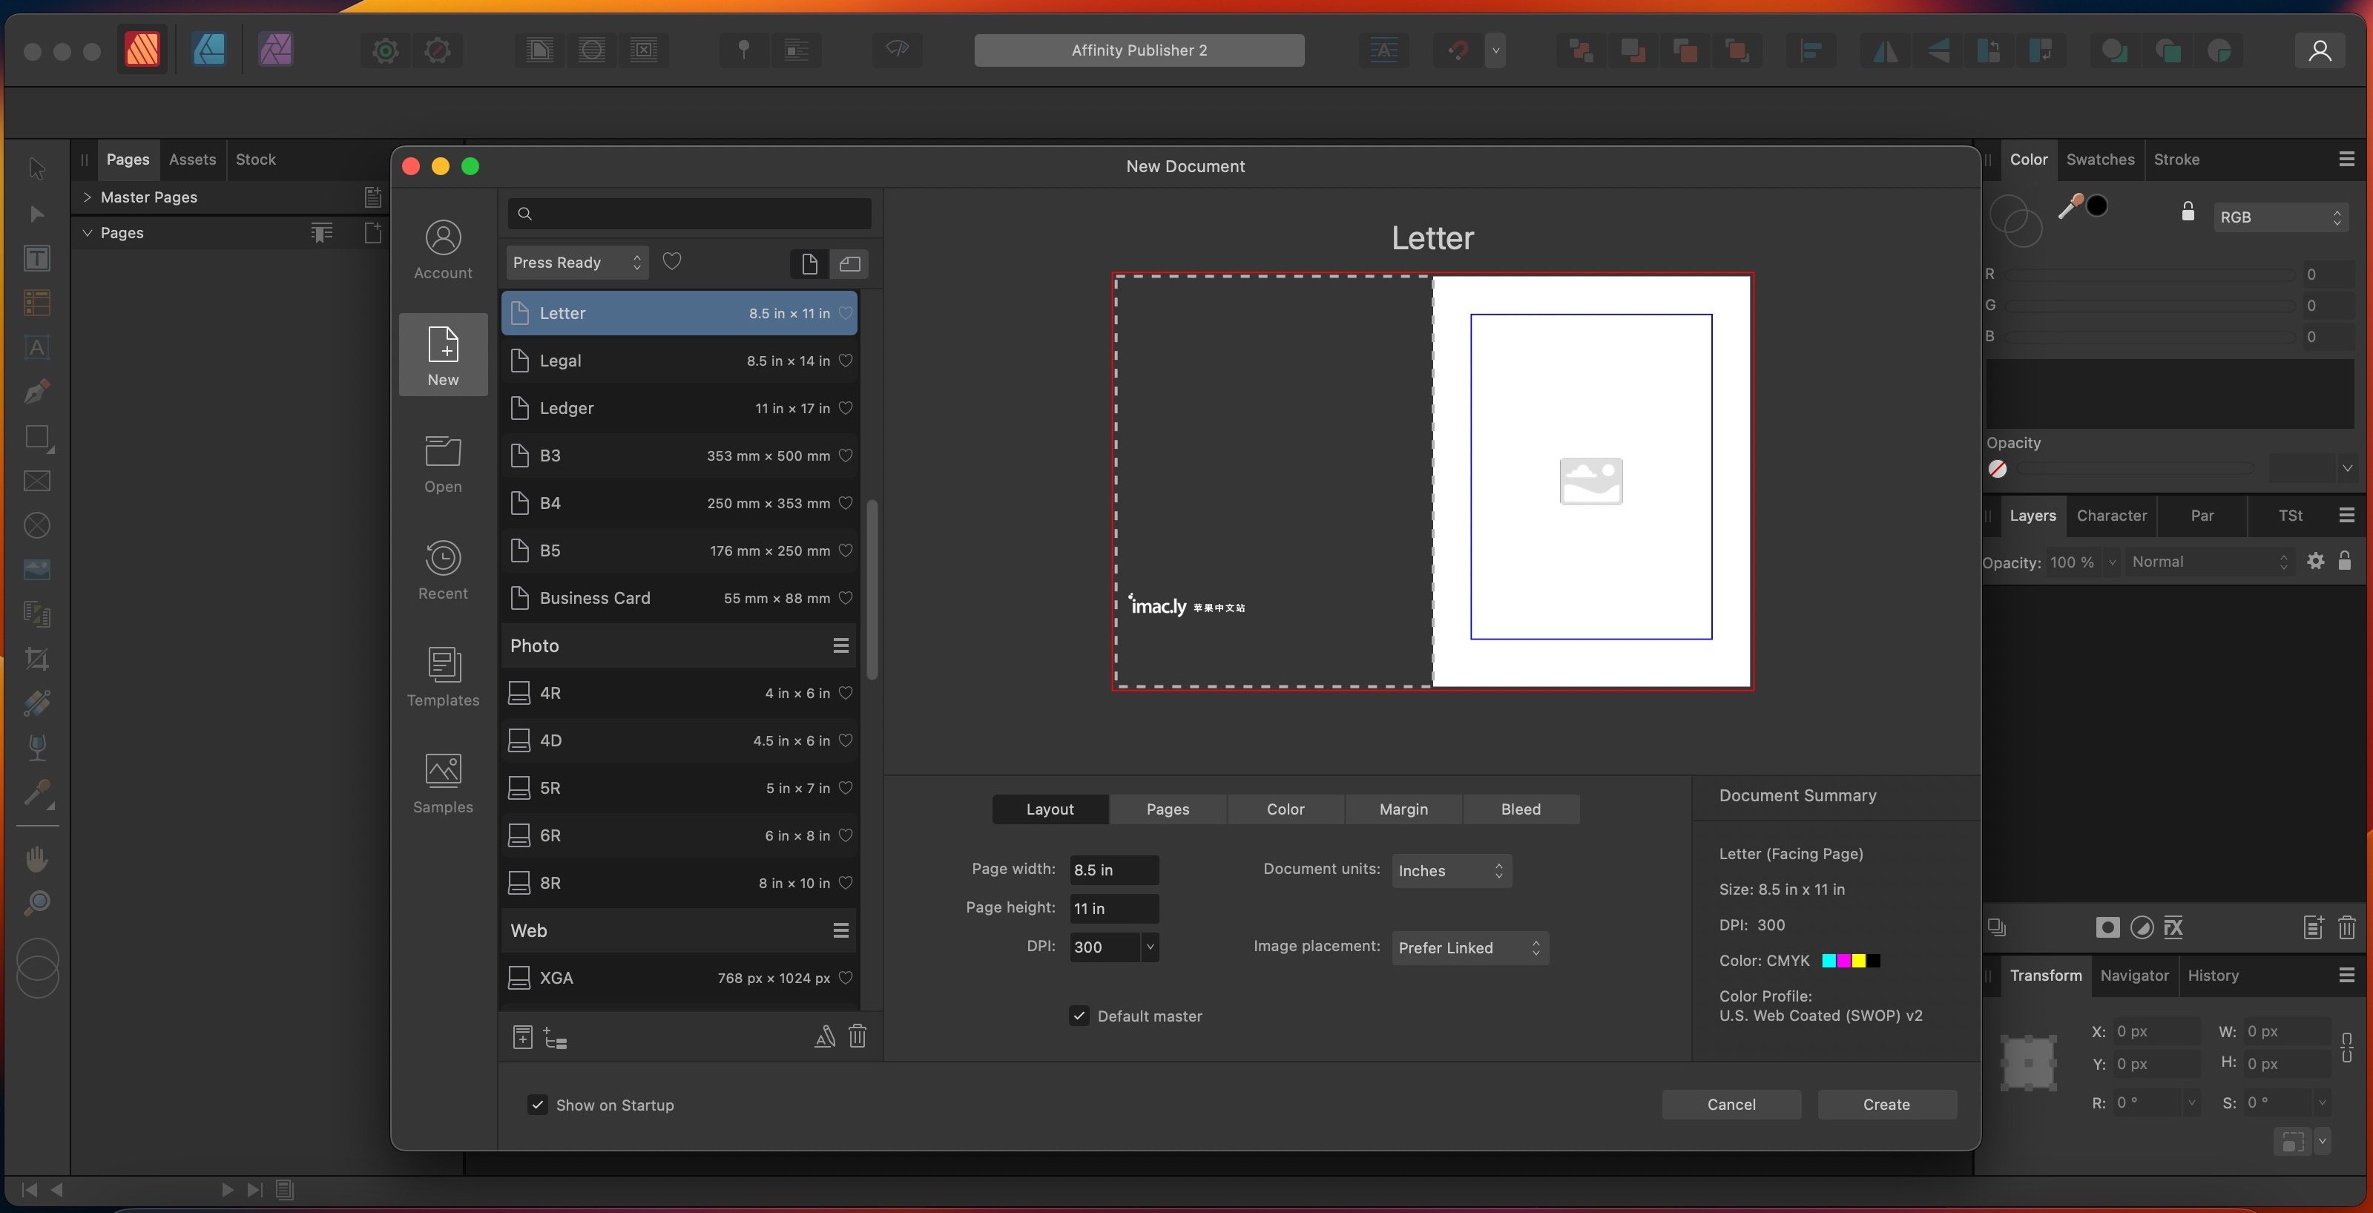2373x1213 pixels.
Task: Select the Table tool
Action: (x=37, y=302)
